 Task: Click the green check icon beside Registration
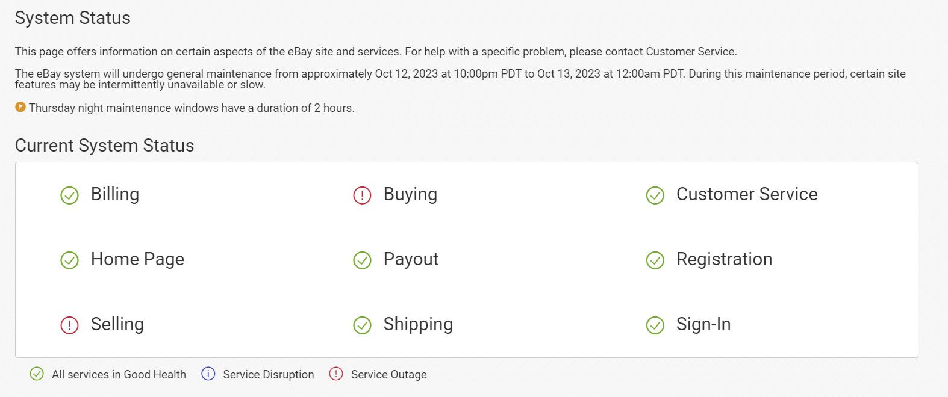[x=655, y=260]
